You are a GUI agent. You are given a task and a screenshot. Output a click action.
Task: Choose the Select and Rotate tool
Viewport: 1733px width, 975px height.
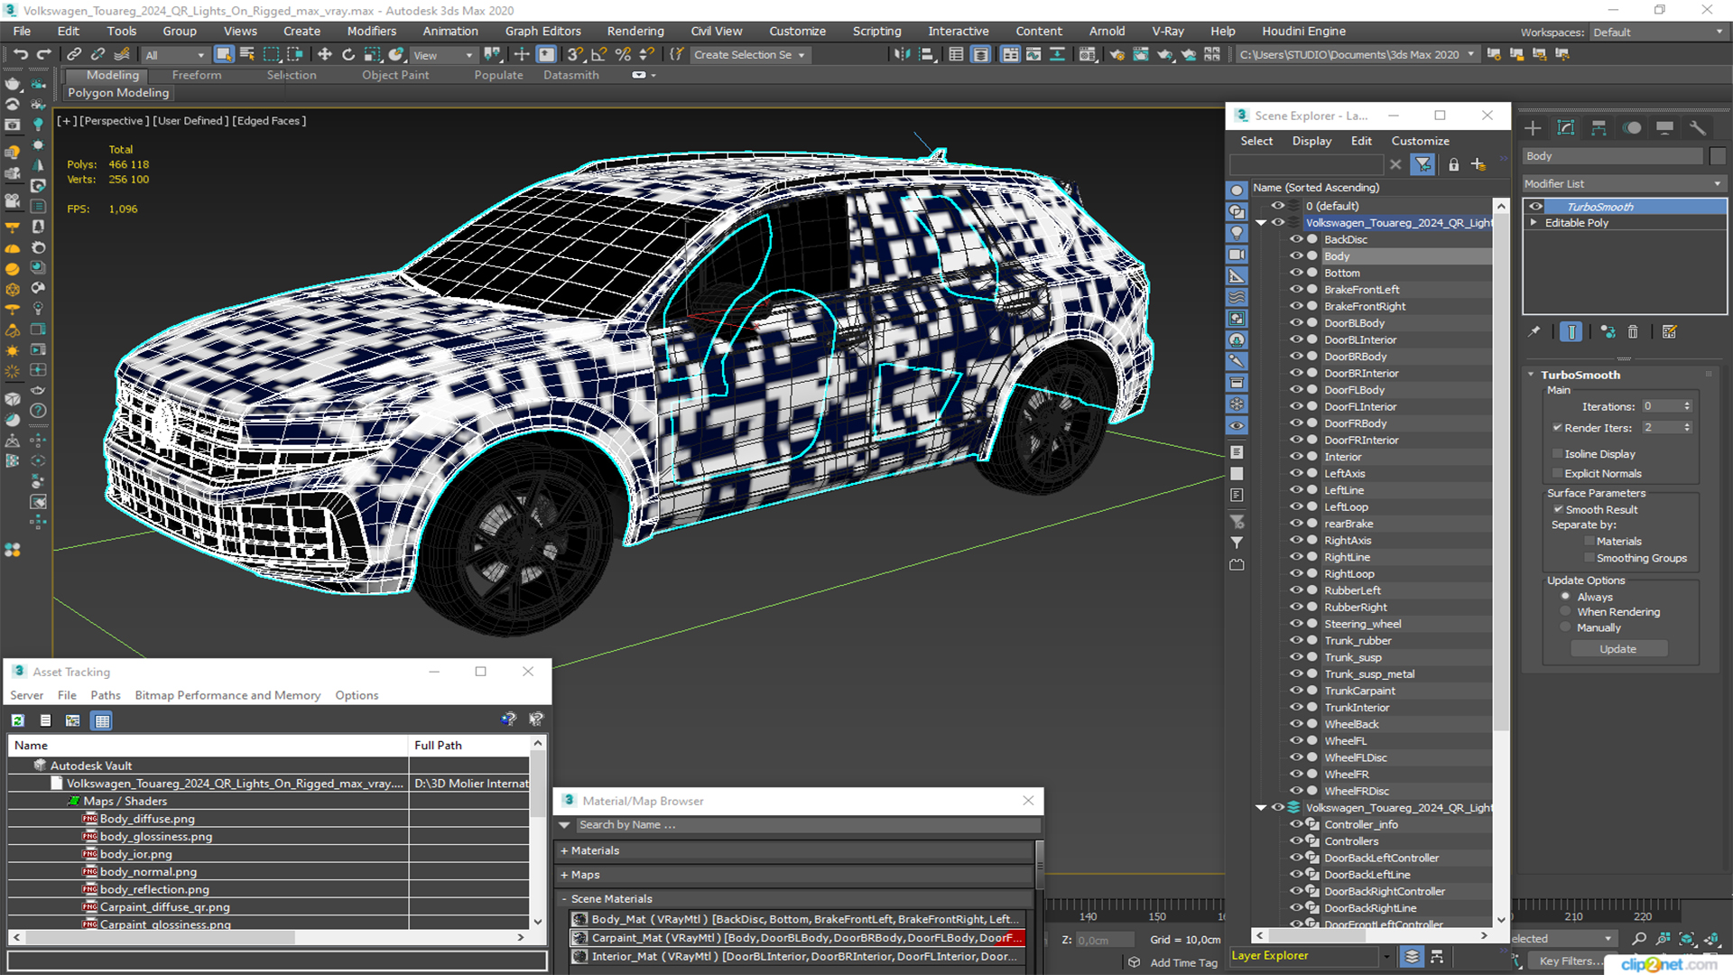pyautogui.click(x=348, y=55)
